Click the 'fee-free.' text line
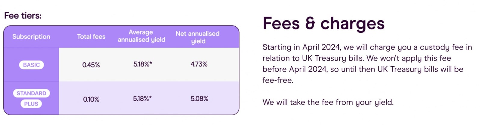 pos(278,80)
